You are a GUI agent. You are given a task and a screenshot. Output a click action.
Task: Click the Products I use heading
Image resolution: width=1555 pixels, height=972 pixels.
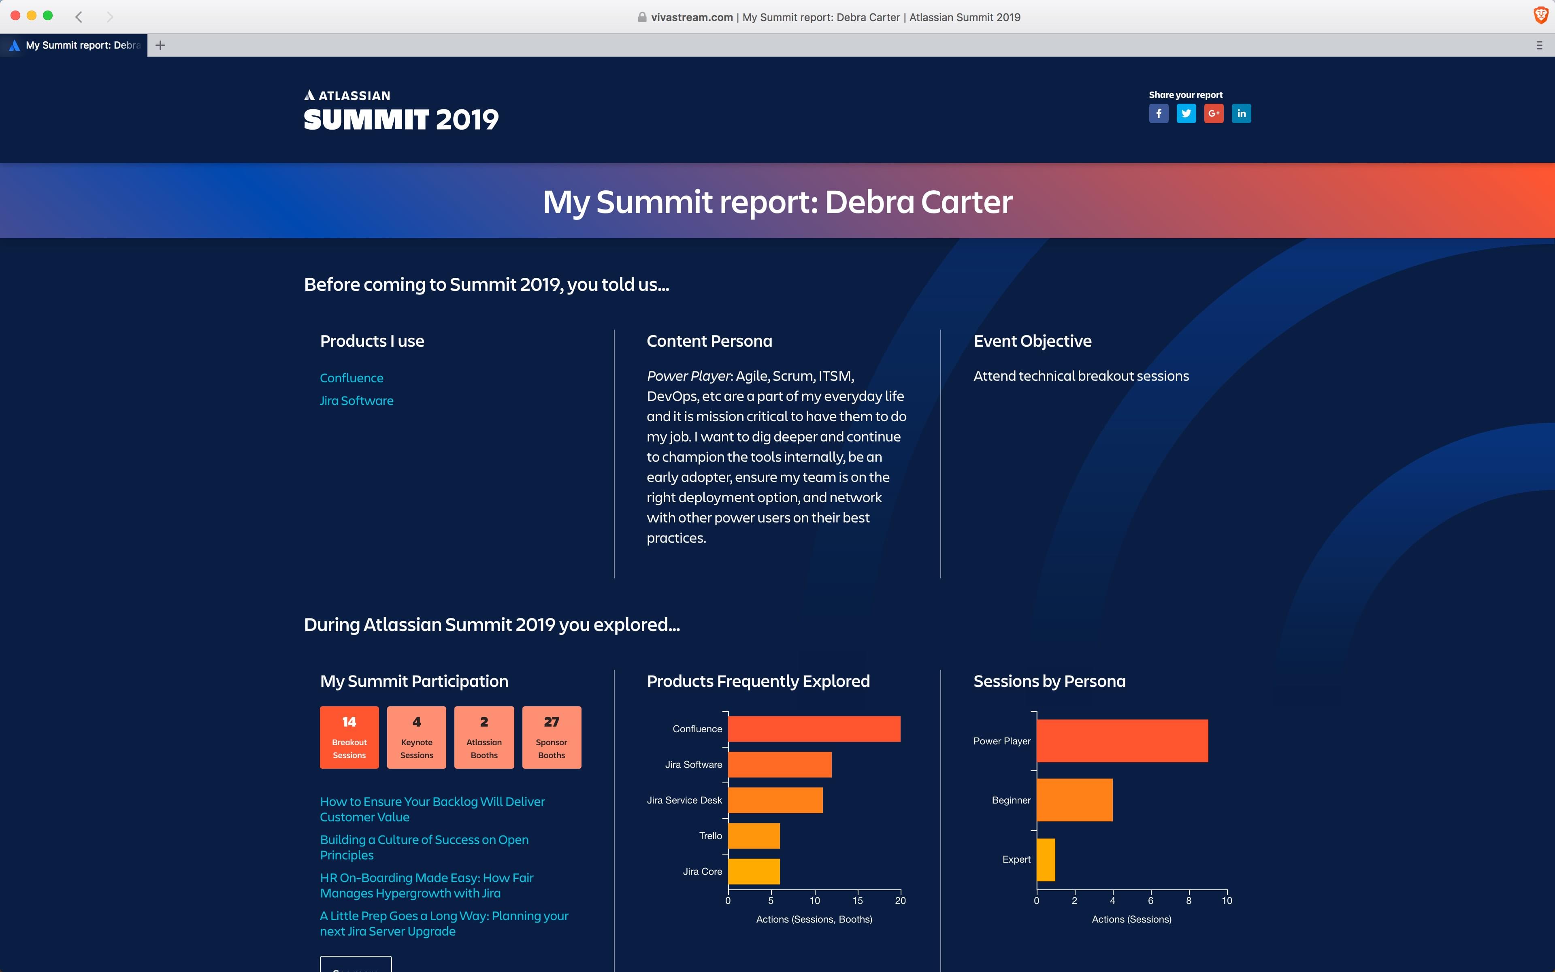pyautogui.click(x=372, y=341)
